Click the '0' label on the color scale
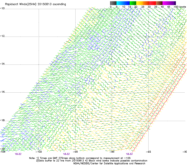This screenshot has width=187, height=165. tap(111, 7)
